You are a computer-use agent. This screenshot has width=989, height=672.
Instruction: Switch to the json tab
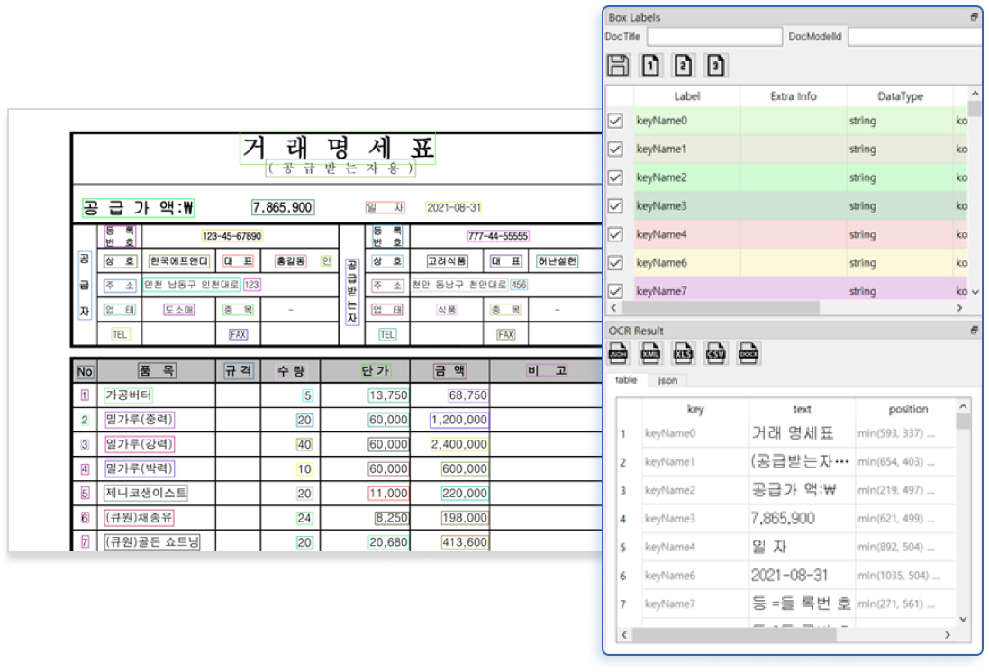pyautogui.click(x=667, y=380)
